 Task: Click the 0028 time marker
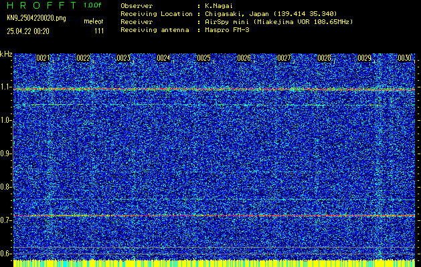coord(325,58)
